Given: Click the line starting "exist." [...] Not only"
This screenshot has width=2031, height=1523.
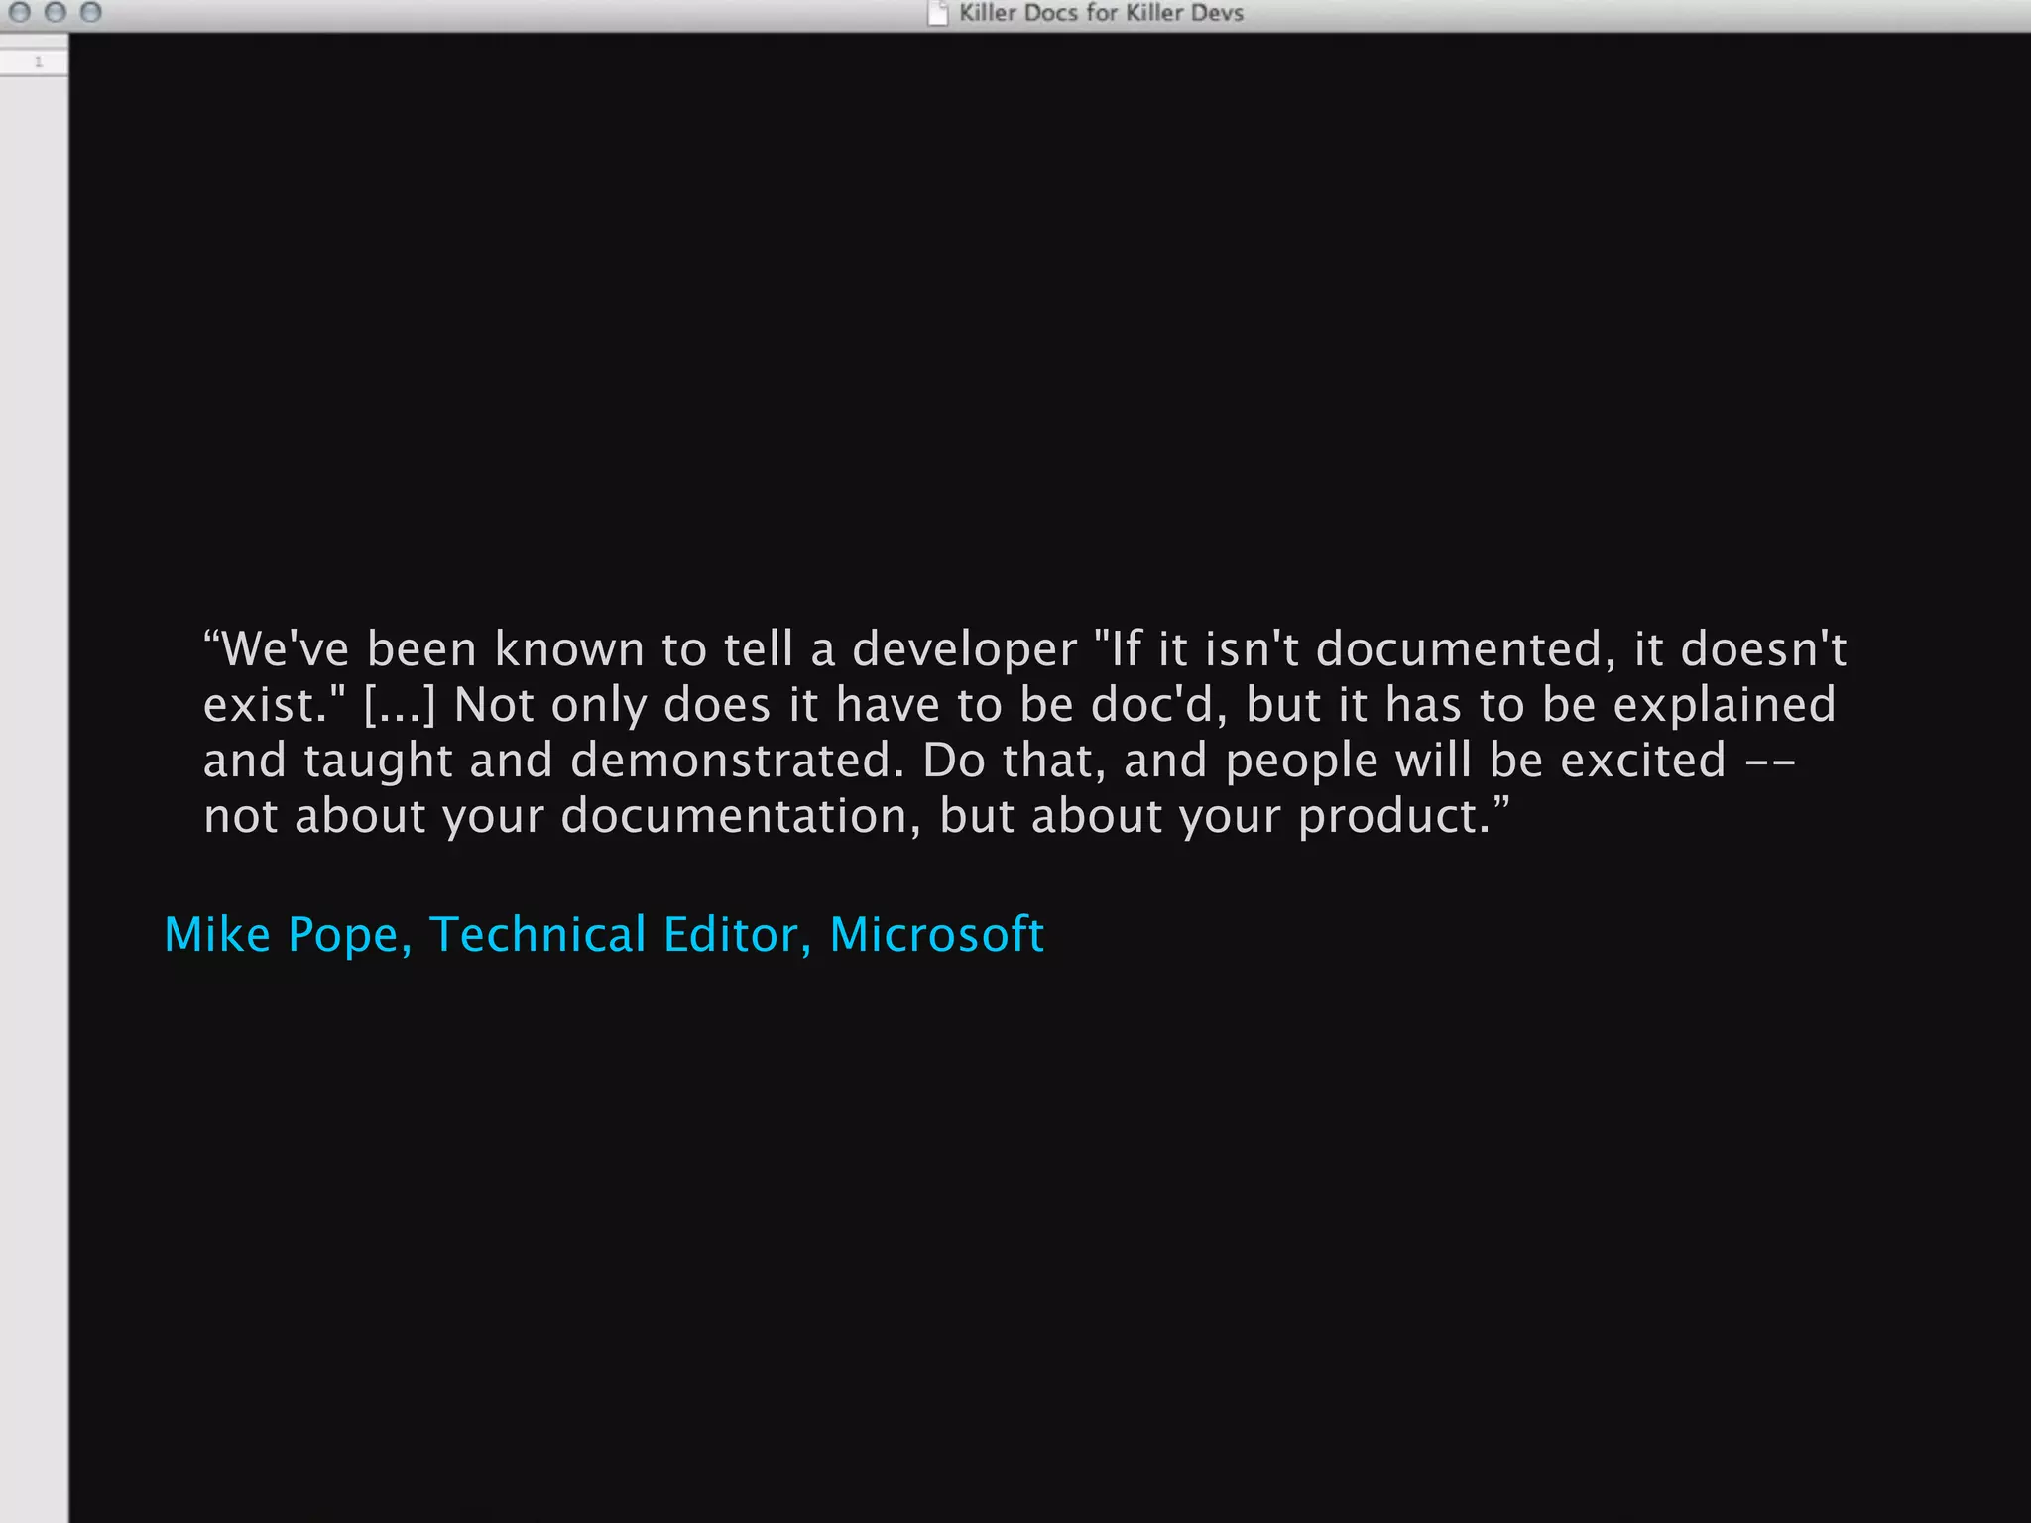Looking at the screenshot, I should coord(1019,705).
